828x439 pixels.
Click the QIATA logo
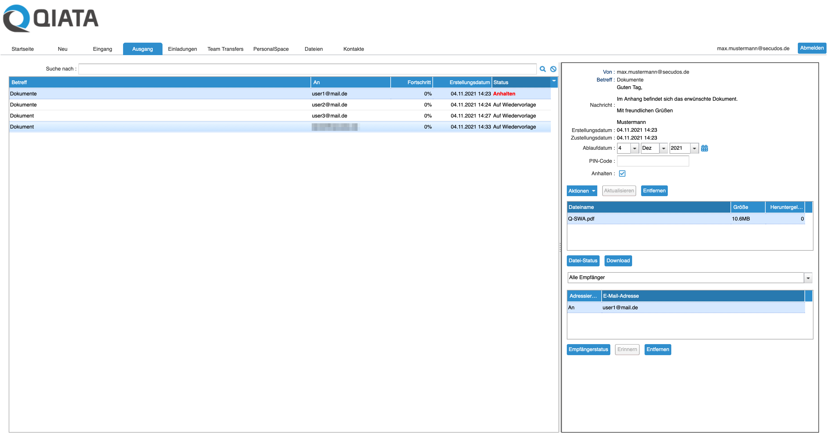(51, 18)
